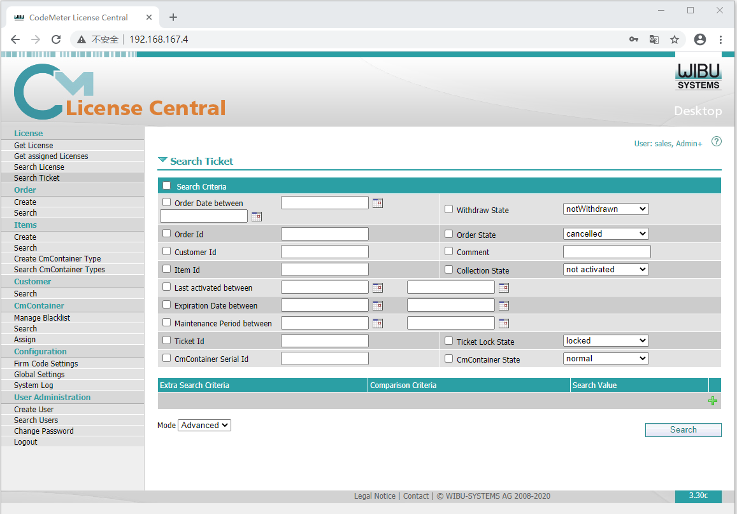Open the help question mark icon
Image resolution: width=737 pixels, height=514 pixels.
point(717,141)
